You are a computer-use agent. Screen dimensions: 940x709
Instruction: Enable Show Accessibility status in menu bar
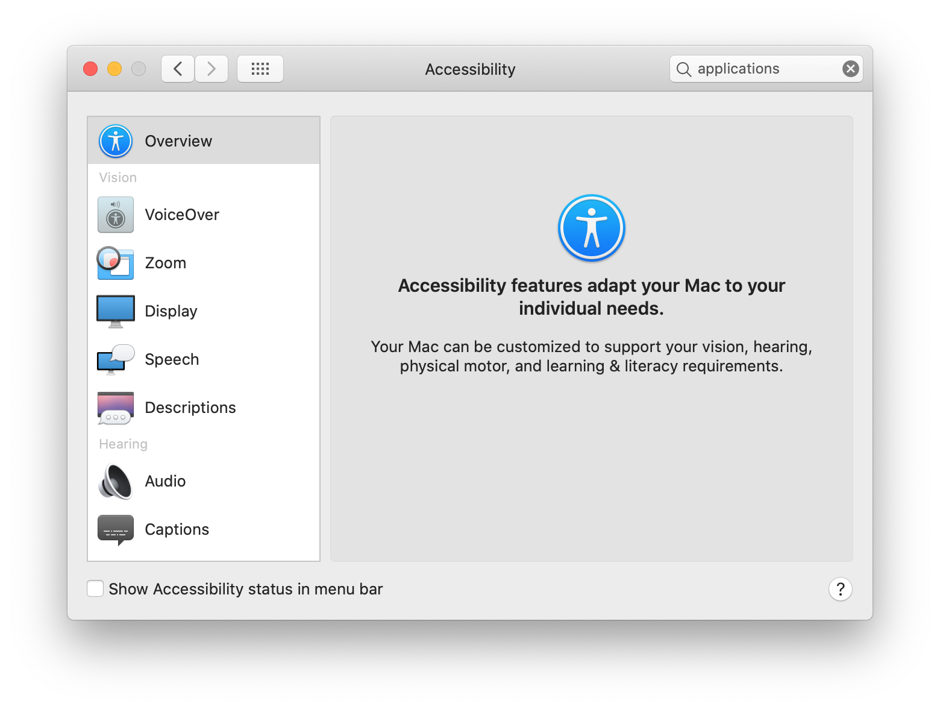point(95,588)
